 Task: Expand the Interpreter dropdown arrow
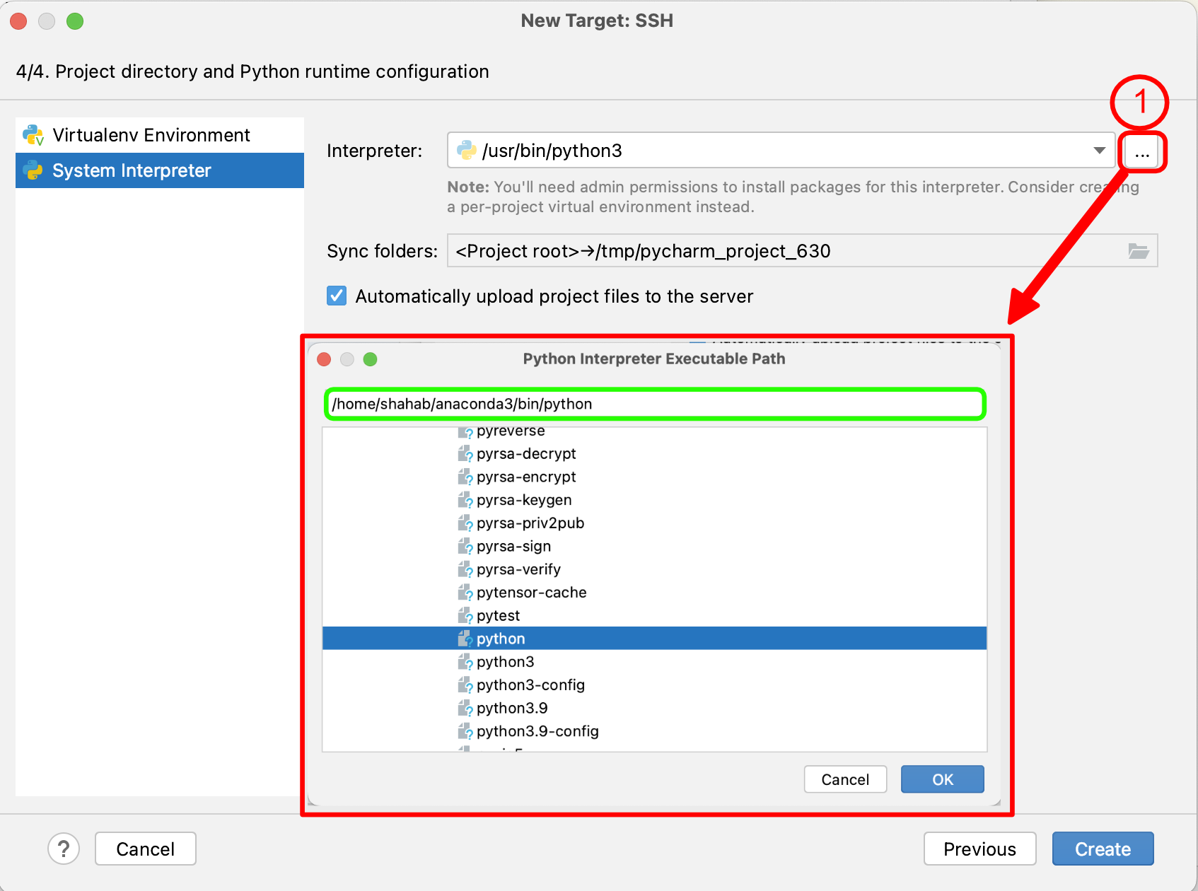[1099, 151]
